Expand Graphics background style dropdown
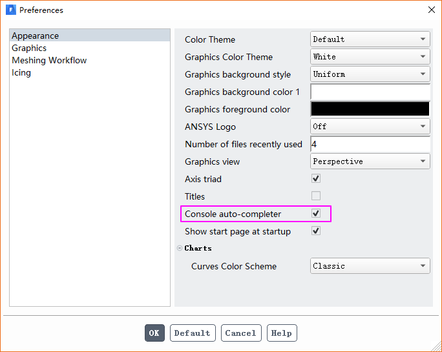The image size is (442, 352). tap(370, 74)
